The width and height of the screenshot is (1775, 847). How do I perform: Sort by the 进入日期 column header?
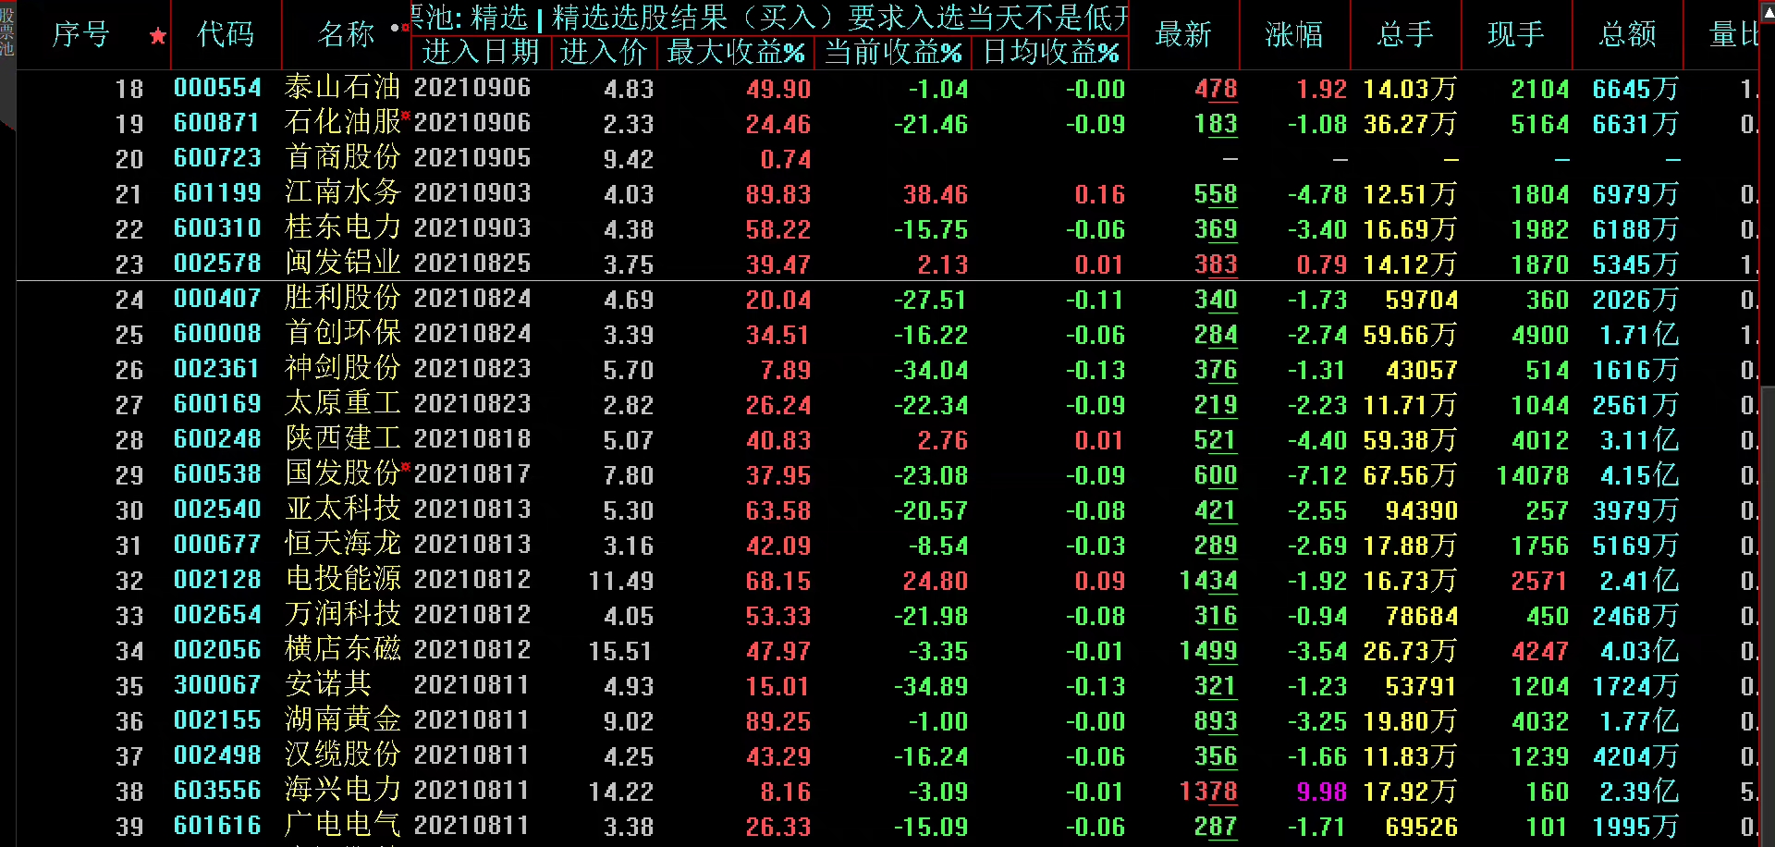[481, 53]
